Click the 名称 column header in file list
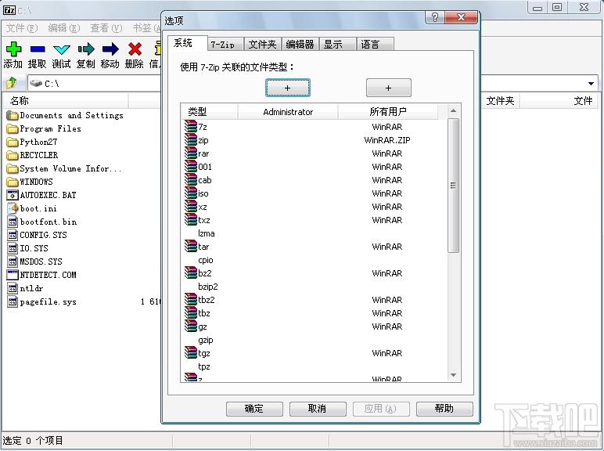Viewport: 604px width, 451px height. (x=66, y=101)
